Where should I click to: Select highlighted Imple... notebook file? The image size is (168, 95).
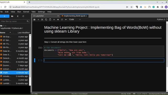[x=15, y=73]
